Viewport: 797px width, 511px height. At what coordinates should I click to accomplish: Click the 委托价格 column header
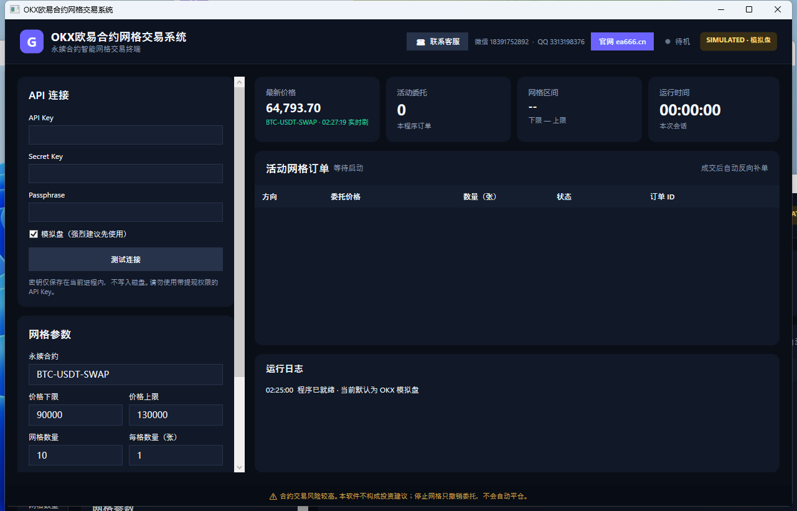click(346, 197)
